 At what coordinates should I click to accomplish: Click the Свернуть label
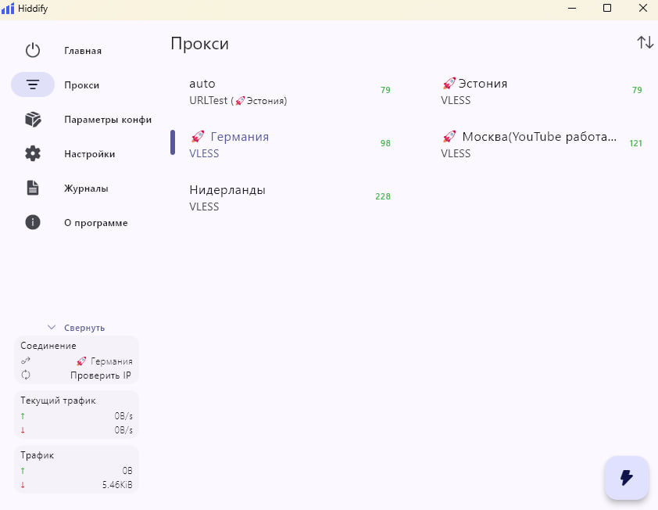coord(84,328)
